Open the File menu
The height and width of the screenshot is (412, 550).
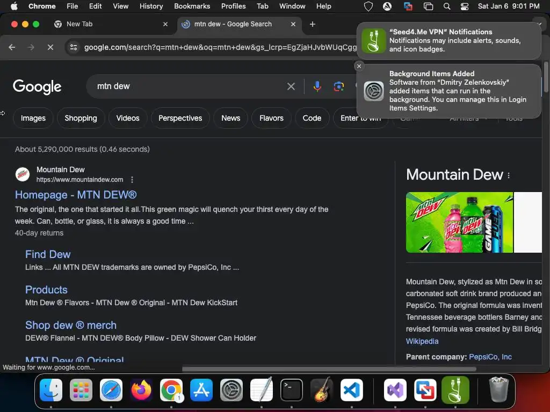73,6
